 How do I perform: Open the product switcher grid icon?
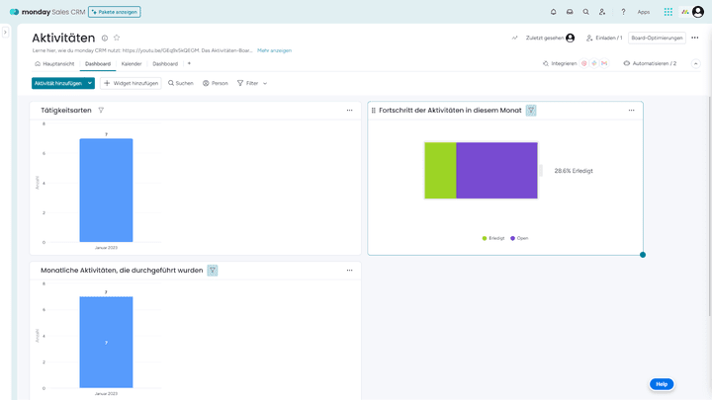tap(668, 12)
